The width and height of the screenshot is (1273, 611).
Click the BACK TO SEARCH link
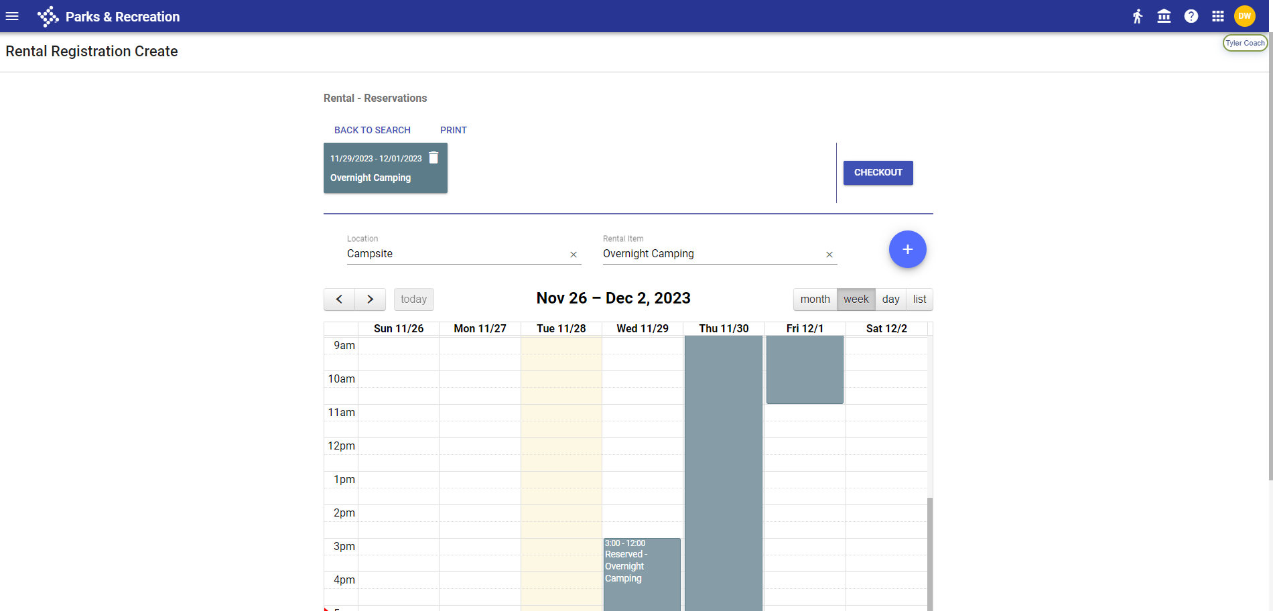point(373,130)
